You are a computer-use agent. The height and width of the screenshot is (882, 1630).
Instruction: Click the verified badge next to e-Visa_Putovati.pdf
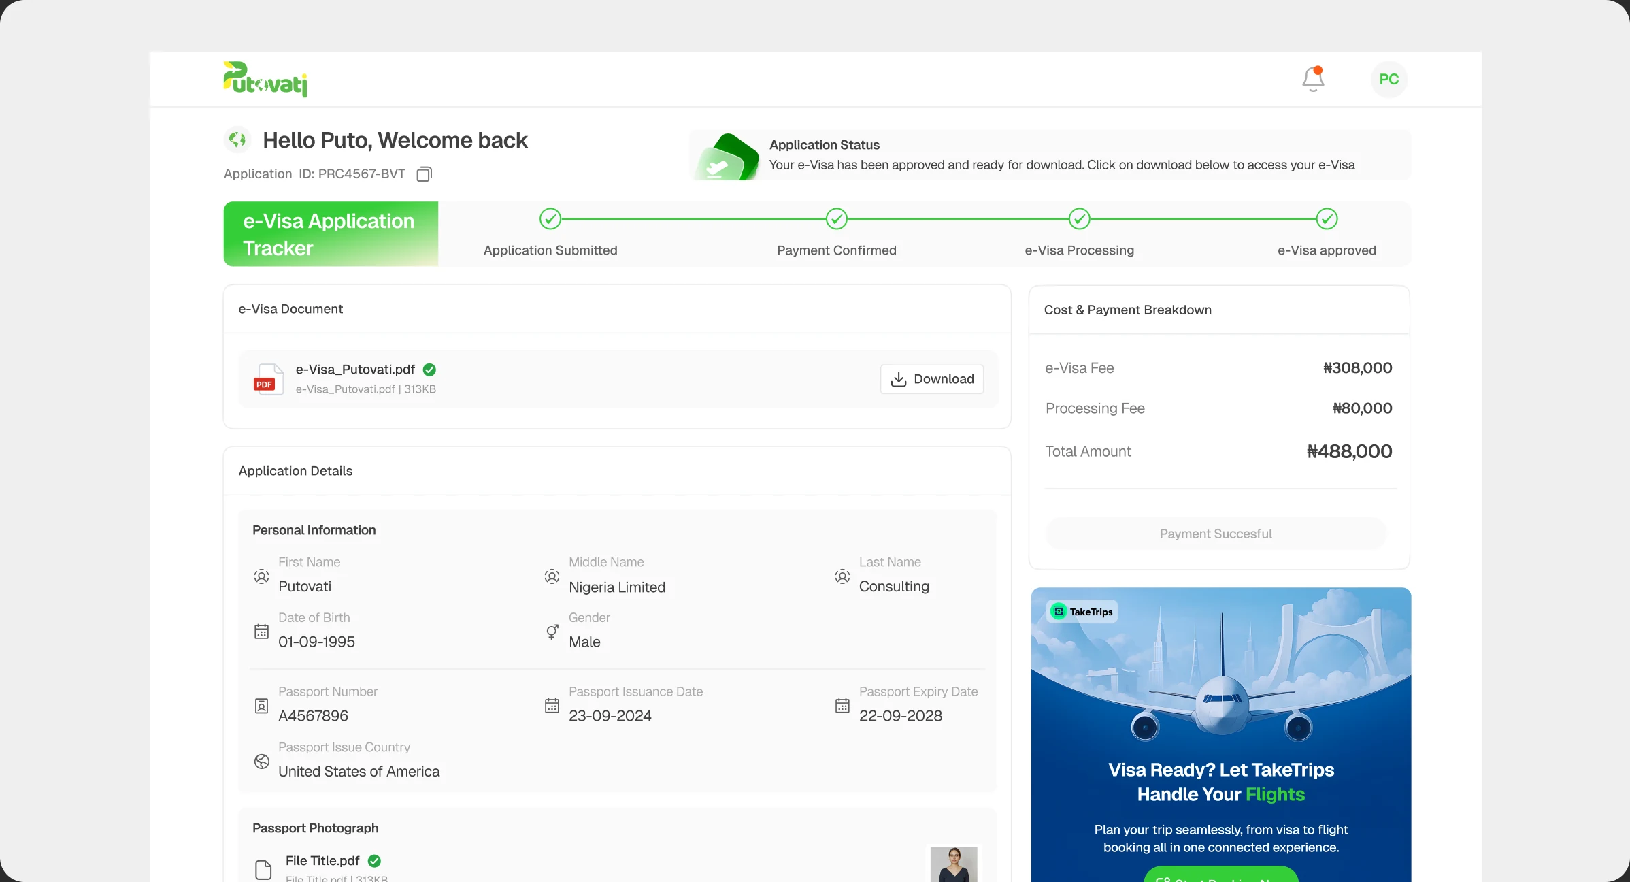click(429, 370)
